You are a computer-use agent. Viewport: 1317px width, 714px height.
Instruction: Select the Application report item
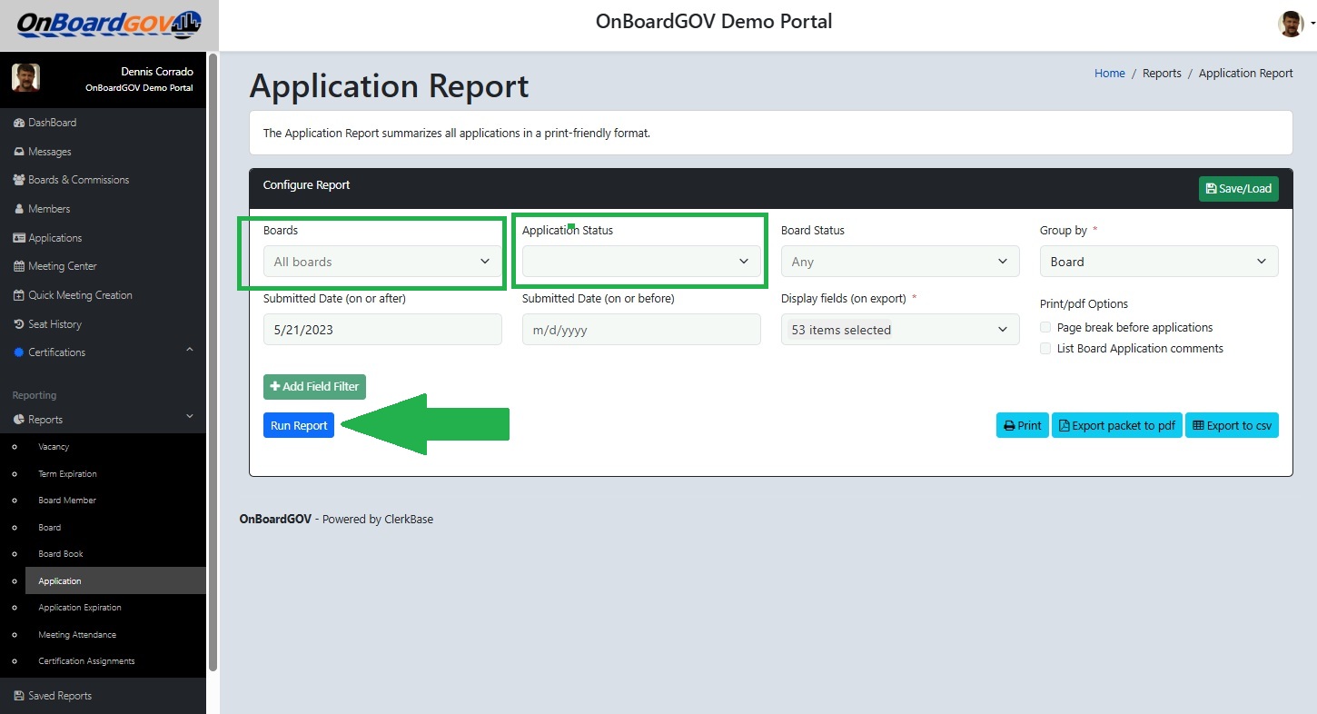click(116, 581)
